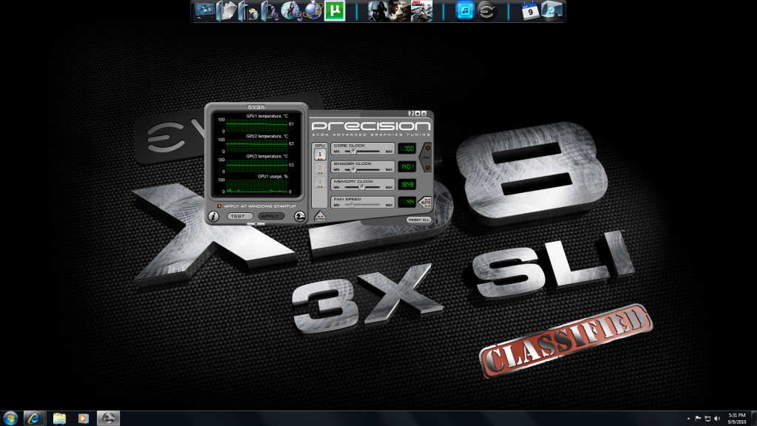This screenshot has height=426, width=757.
Task: Open the calendar icon showing 9
Action: 530,11
